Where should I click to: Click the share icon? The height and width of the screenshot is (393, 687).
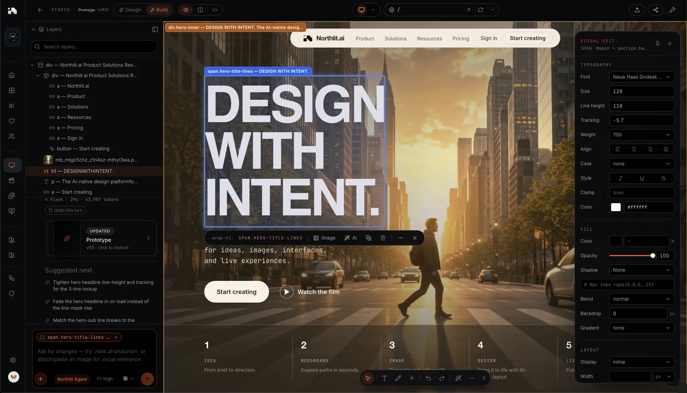[x=655, y=10]
